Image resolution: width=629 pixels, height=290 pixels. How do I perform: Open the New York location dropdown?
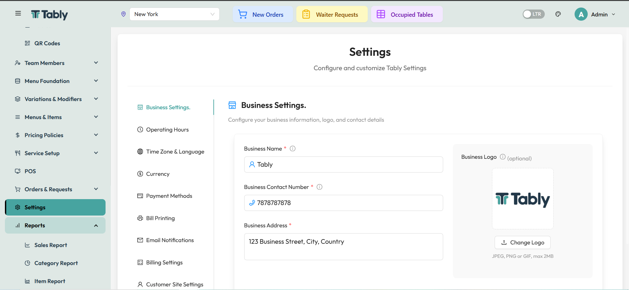pyautogui.click(x=174, y=14)
